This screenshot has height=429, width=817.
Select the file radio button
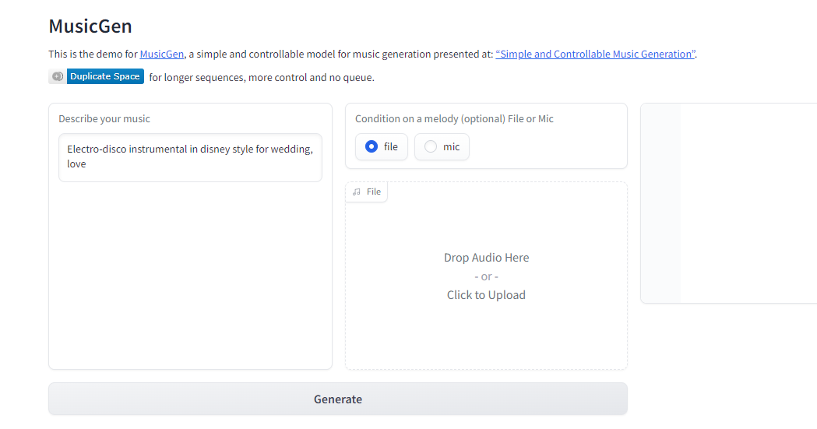click(372, 146)
